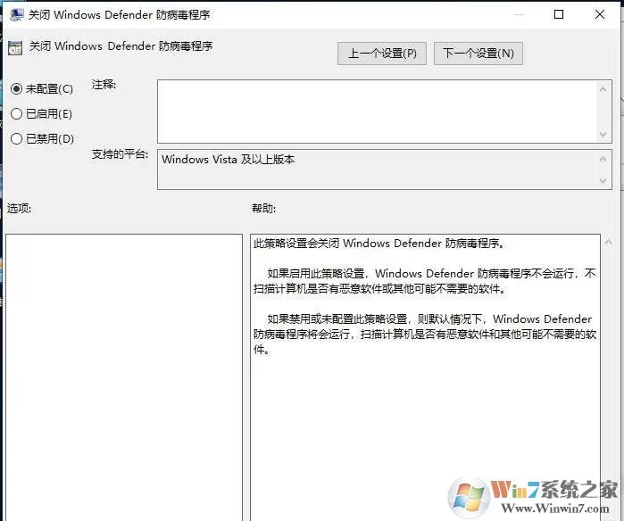Click the title bar policy window icon

click(16, 14)
